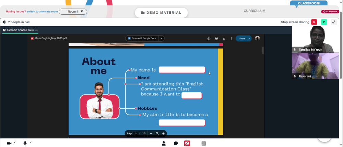Click Ilayarani video thumbnail
Image resolution: width=343 pixels, height=147 pixels.
(315, 66)
